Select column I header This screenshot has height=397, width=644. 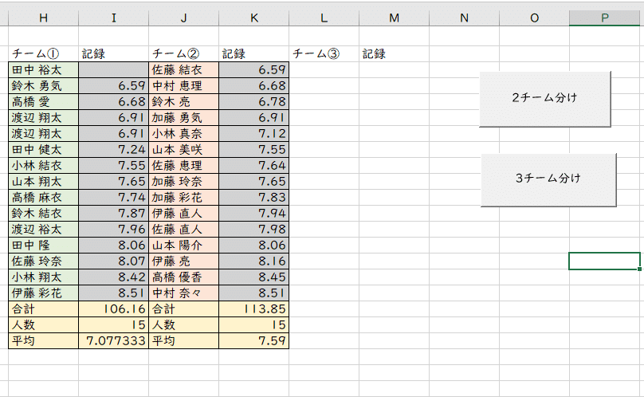(113, 18)
